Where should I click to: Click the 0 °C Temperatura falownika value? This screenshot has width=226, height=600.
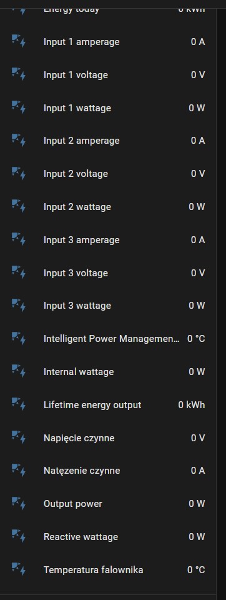coord(196,570)
